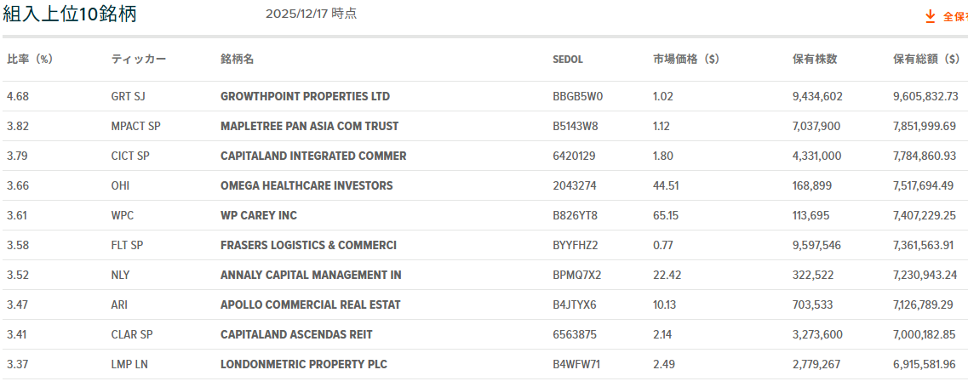Viewport: 968px width, 387px height.
Task: Click the 市場価格（$） column header
Action: pyautogui.click(x=686, y=59)
